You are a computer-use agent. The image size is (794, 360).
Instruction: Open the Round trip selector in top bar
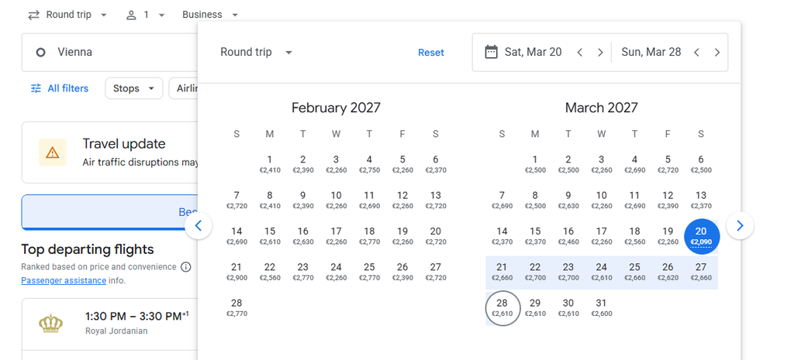[x=67, y=15]
